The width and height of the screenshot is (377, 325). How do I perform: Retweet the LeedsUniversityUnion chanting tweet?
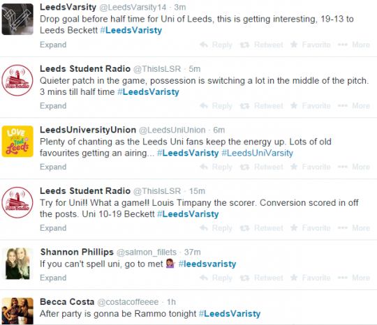pyautogui.click(x=261, y=167)
